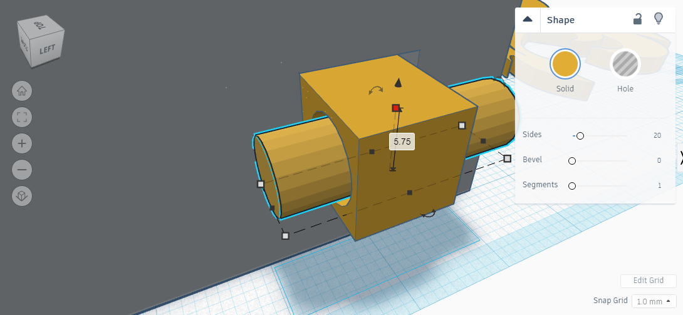Click the Segments label
Image resolution: width=683 pixels, height=315 pixels.
[540, 185]
